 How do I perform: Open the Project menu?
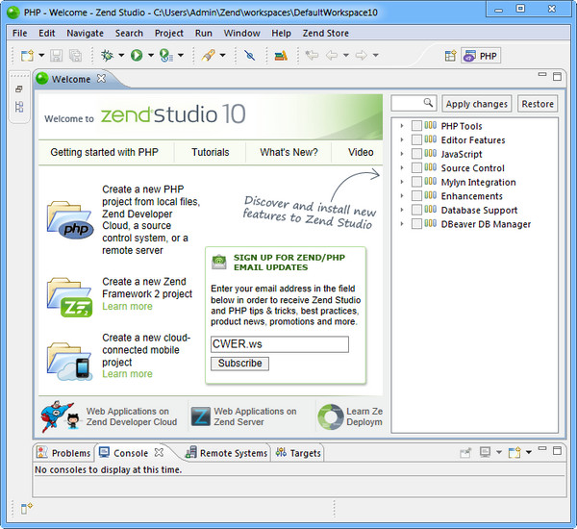[x=169, y=33]
